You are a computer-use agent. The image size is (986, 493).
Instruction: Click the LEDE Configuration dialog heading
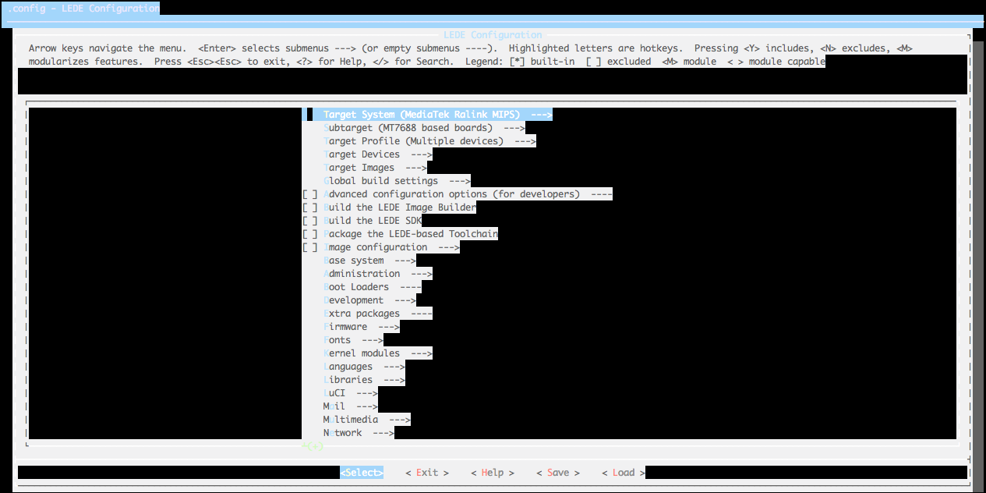coord(493,35)
